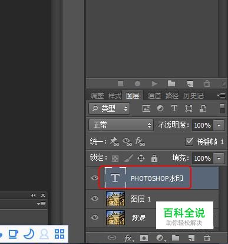This screenshot has width=228, height=244.
Task: Open the 类型 layer filter dropdown
Action: (x=110, y=108)
